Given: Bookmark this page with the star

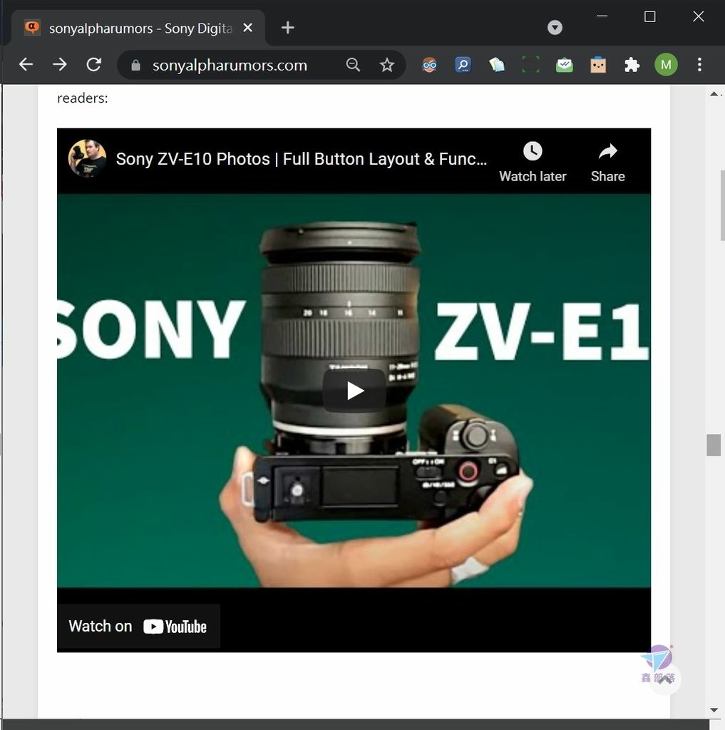Looking at the screenshot, I should pos(387,65).
